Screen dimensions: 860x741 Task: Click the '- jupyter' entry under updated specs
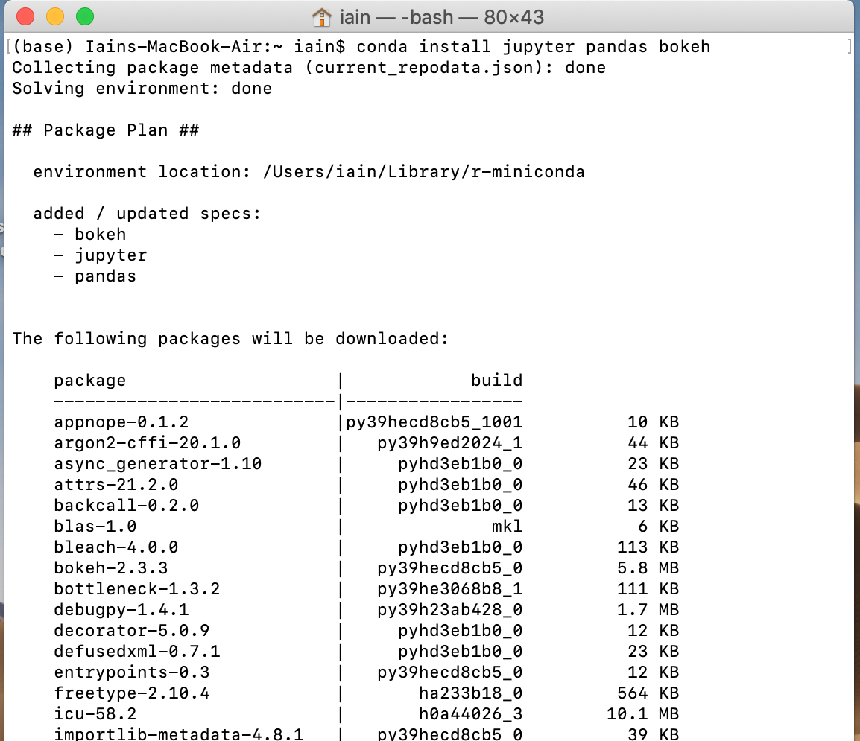tap(100, 255)
